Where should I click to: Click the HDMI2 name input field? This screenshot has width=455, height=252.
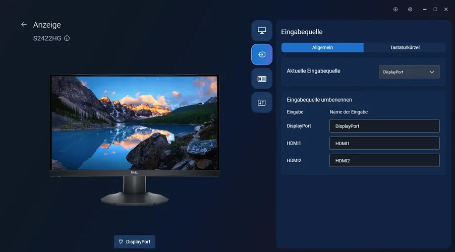click(384, 160)
